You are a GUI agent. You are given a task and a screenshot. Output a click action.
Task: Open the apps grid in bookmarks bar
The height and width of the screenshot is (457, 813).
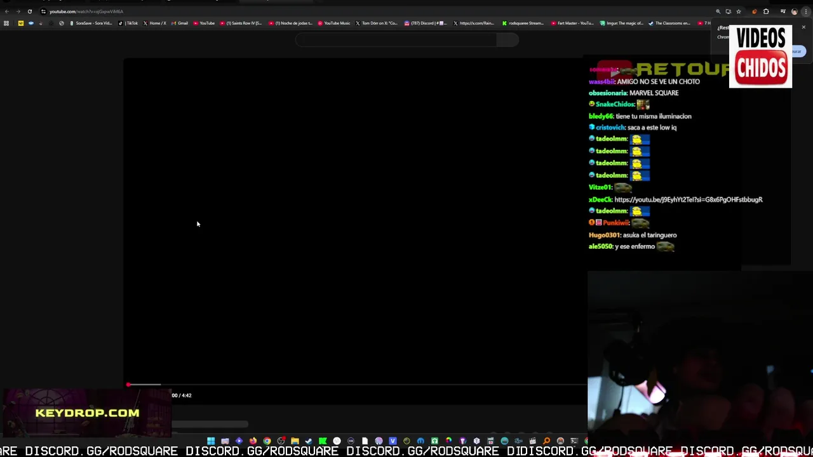(x=6, y=23)
